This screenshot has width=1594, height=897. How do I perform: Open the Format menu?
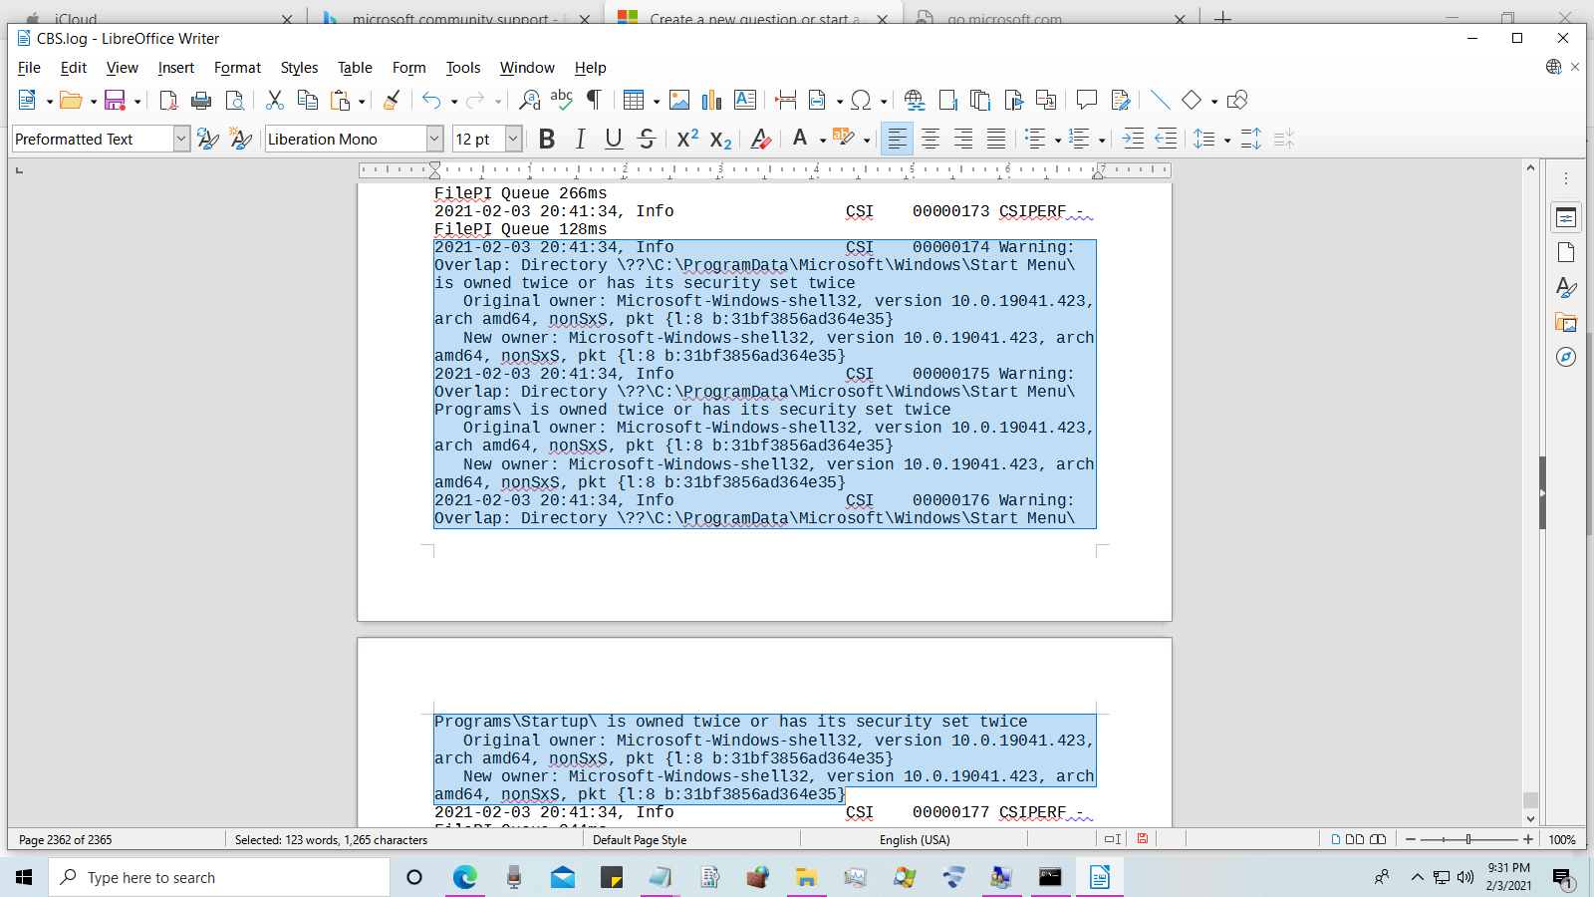(x=237, y=68)
